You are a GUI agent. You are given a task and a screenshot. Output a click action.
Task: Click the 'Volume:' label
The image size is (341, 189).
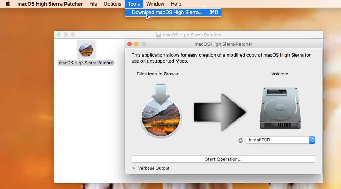click(280, 74)
